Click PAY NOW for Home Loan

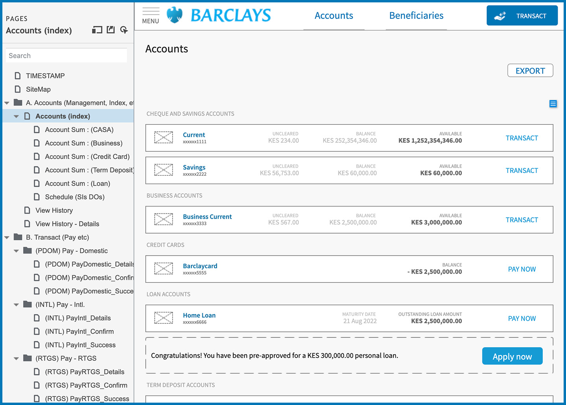pos(522,318)
